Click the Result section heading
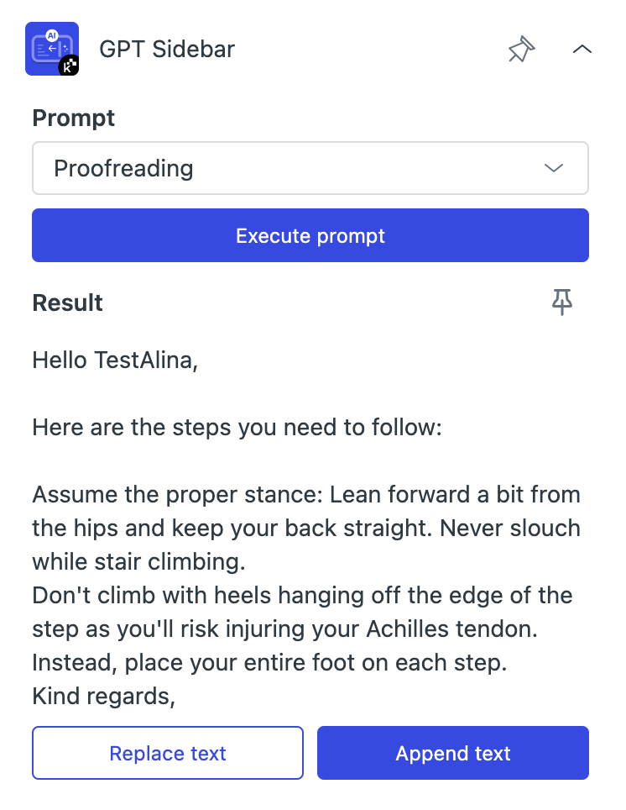The height and width of the screenshot is (810, 626). click(68, 302)
